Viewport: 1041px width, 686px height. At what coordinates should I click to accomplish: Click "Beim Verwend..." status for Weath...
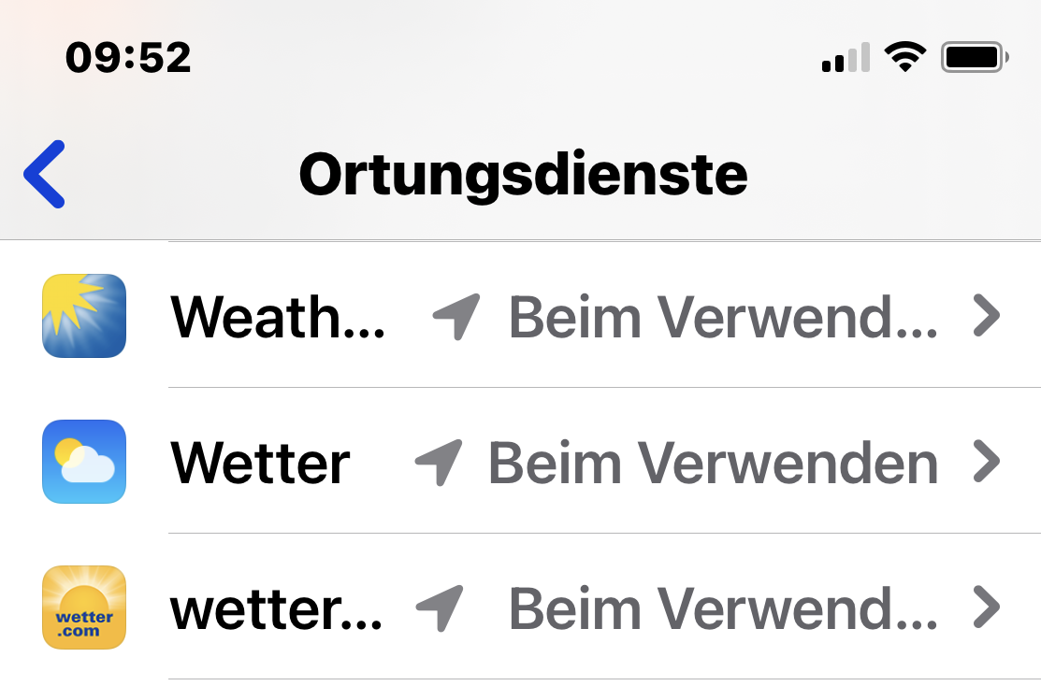pos(722,317)
